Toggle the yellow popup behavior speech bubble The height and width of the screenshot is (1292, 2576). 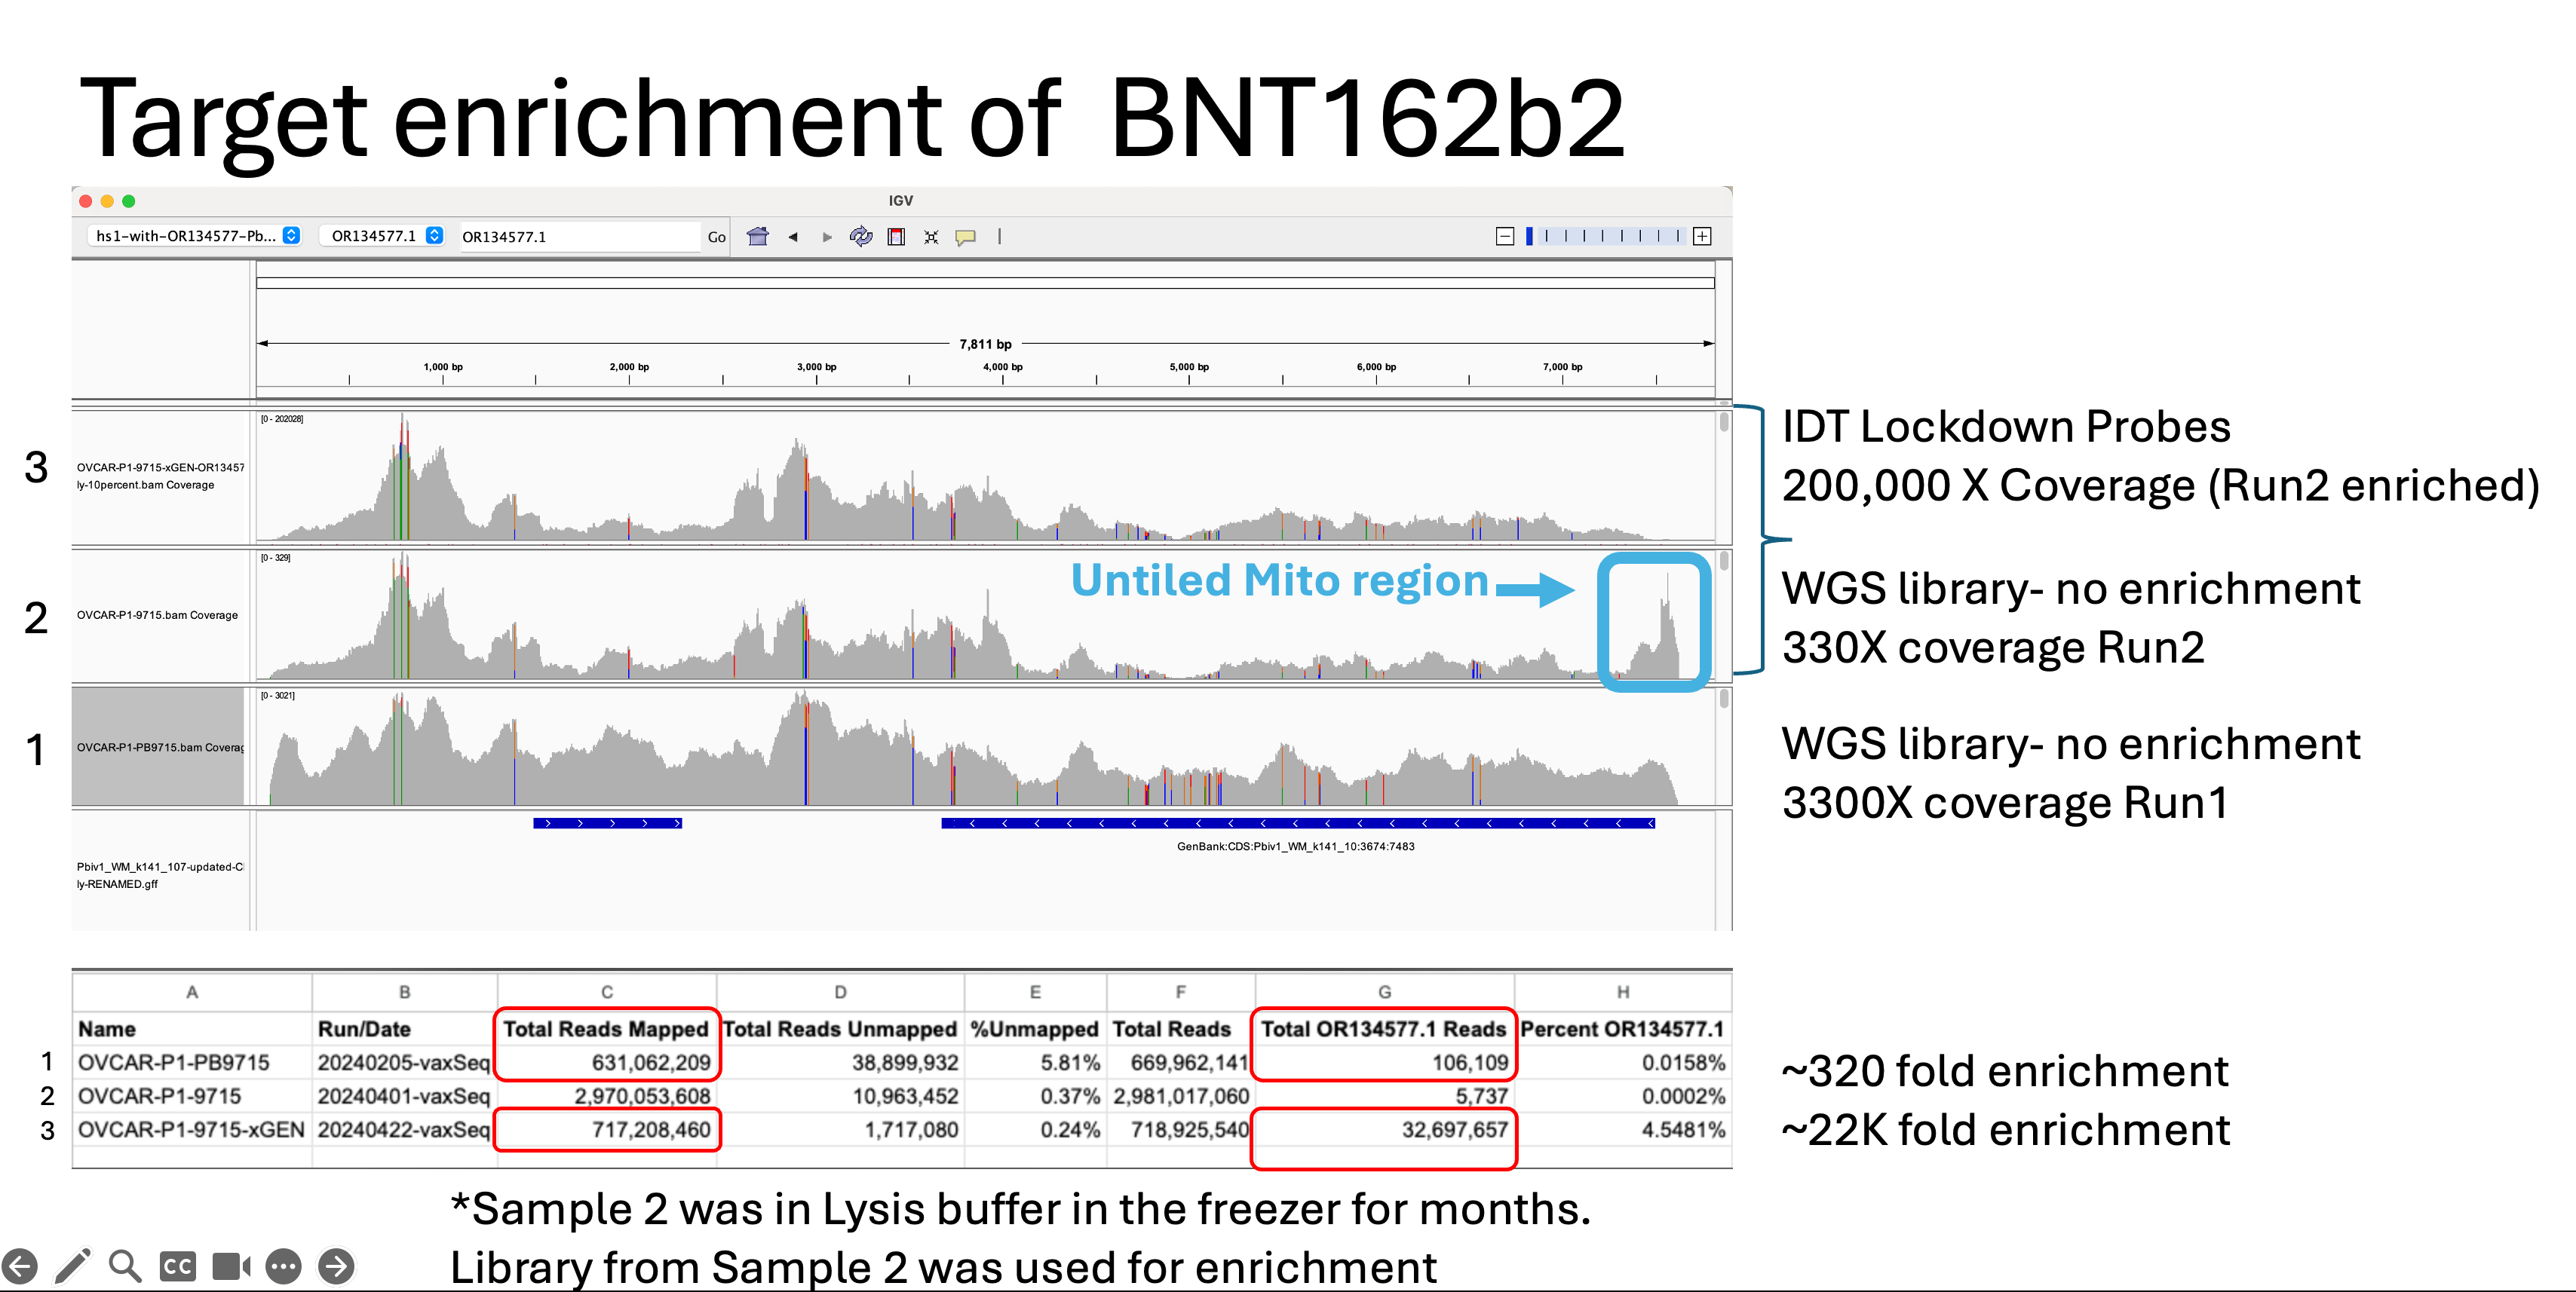pyautogui.click(x=965, y=237)
